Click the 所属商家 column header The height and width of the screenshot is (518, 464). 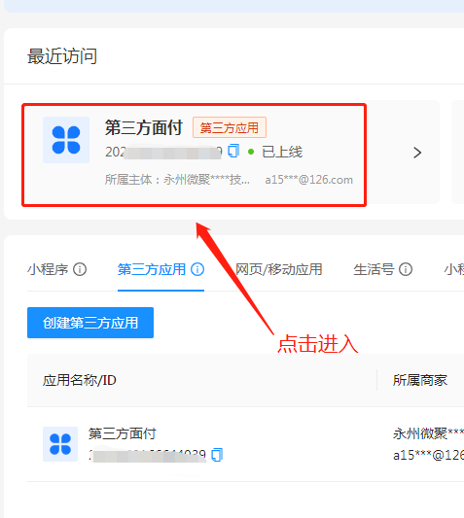[420, 380]
